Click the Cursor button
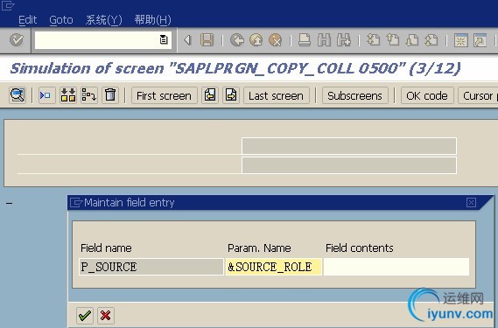This screenshot has width=498, height=328. (x=478, y=95)
